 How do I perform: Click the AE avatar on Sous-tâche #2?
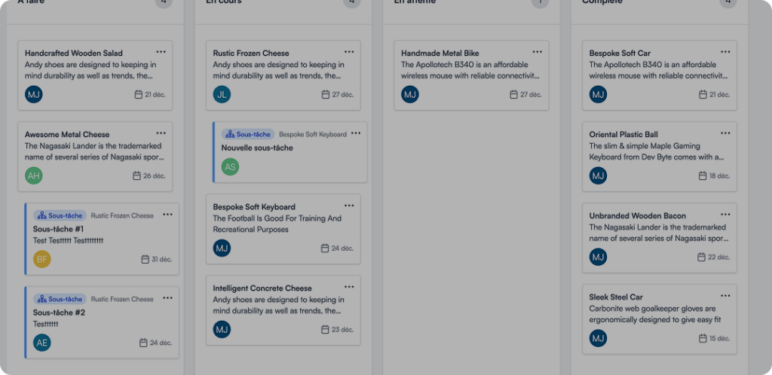(x=42, y=343)
